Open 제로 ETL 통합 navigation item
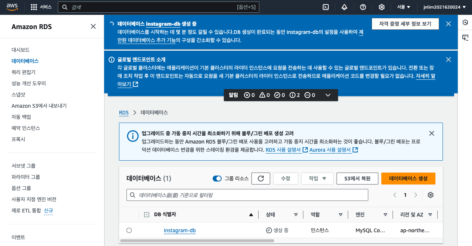The image size is (472, 246). tap(26, 211)
